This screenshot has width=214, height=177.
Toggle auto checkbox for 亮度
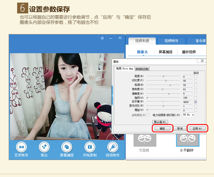click(x=195, y=77)
